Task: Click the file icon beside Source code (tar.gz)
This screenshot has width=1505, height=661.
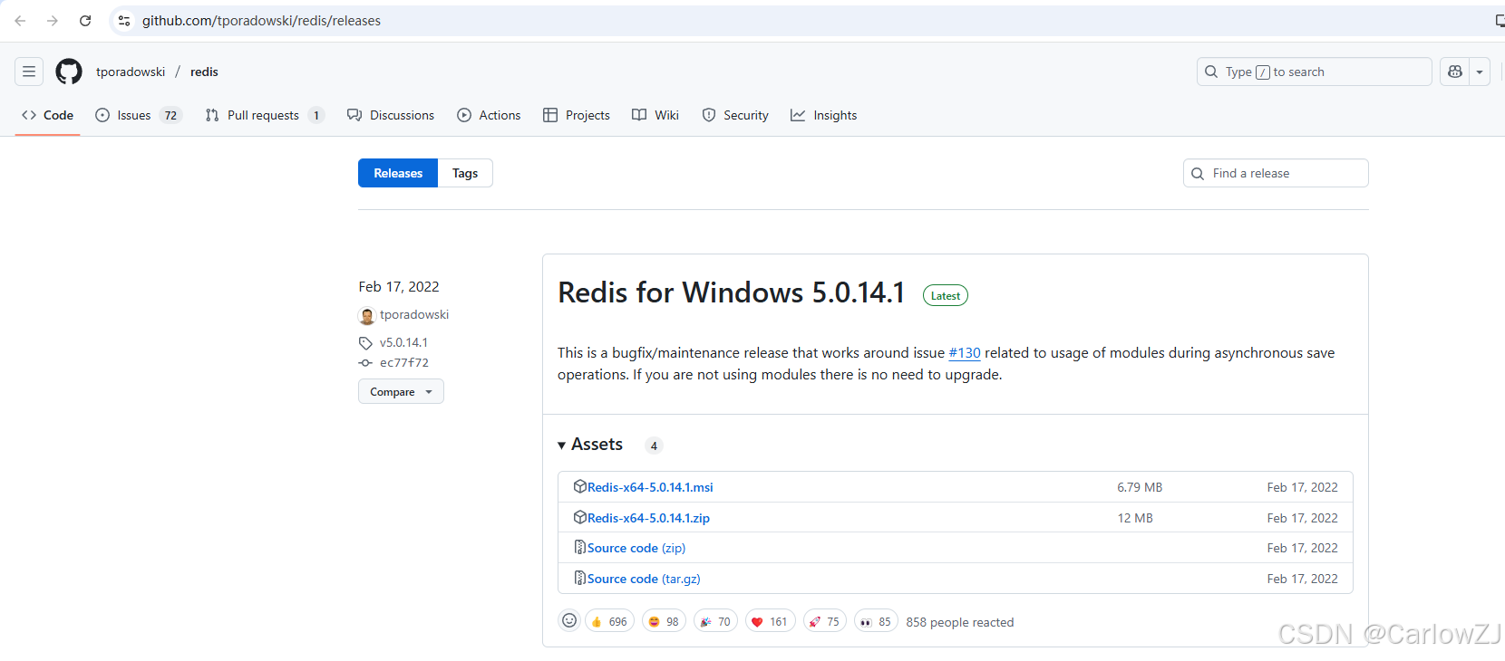Action: (580, 578)
